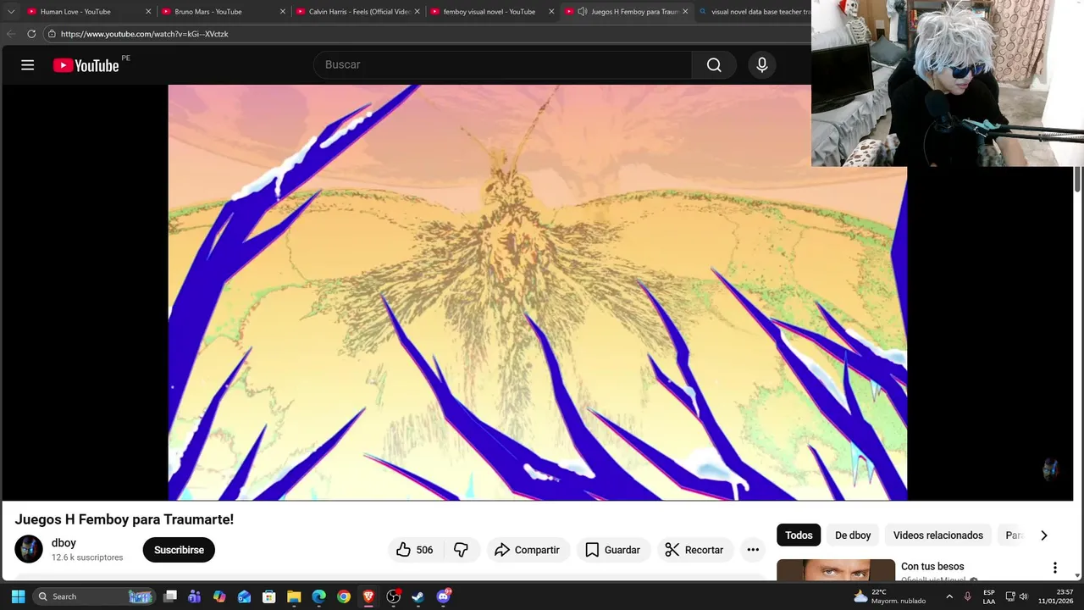Open Steam from taskbar
The height and width of the screenshot is (610, 1084).
pyautogui.click(x=418, y=596)
